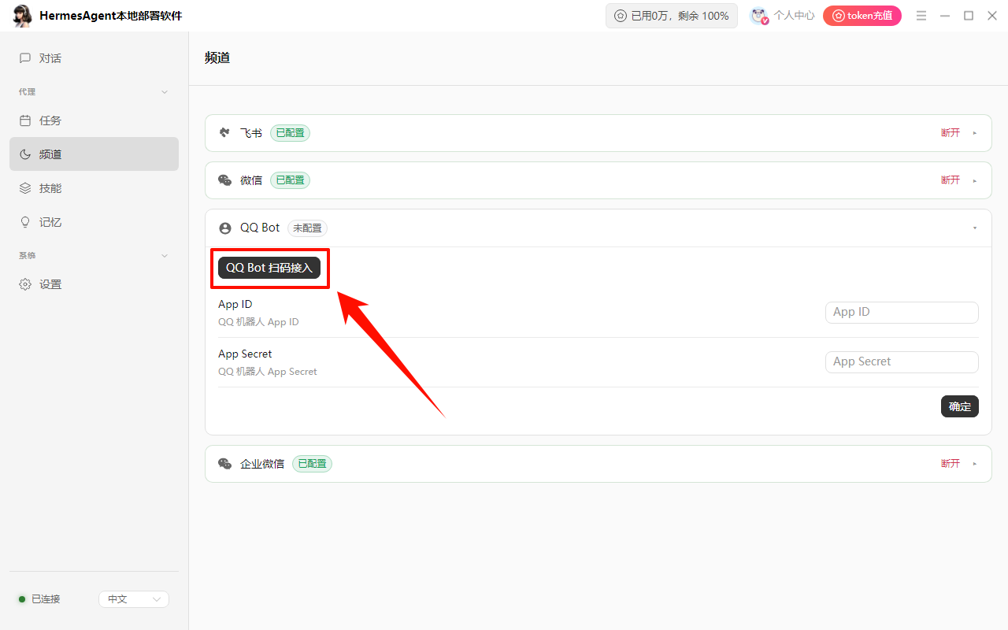
Task: Maximize the HermesAgent window
Action: tap(969, 16)
